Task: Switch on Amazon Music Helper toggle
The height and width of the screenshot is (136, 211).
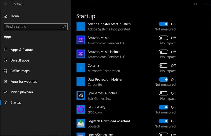Action: pos(164,52)
